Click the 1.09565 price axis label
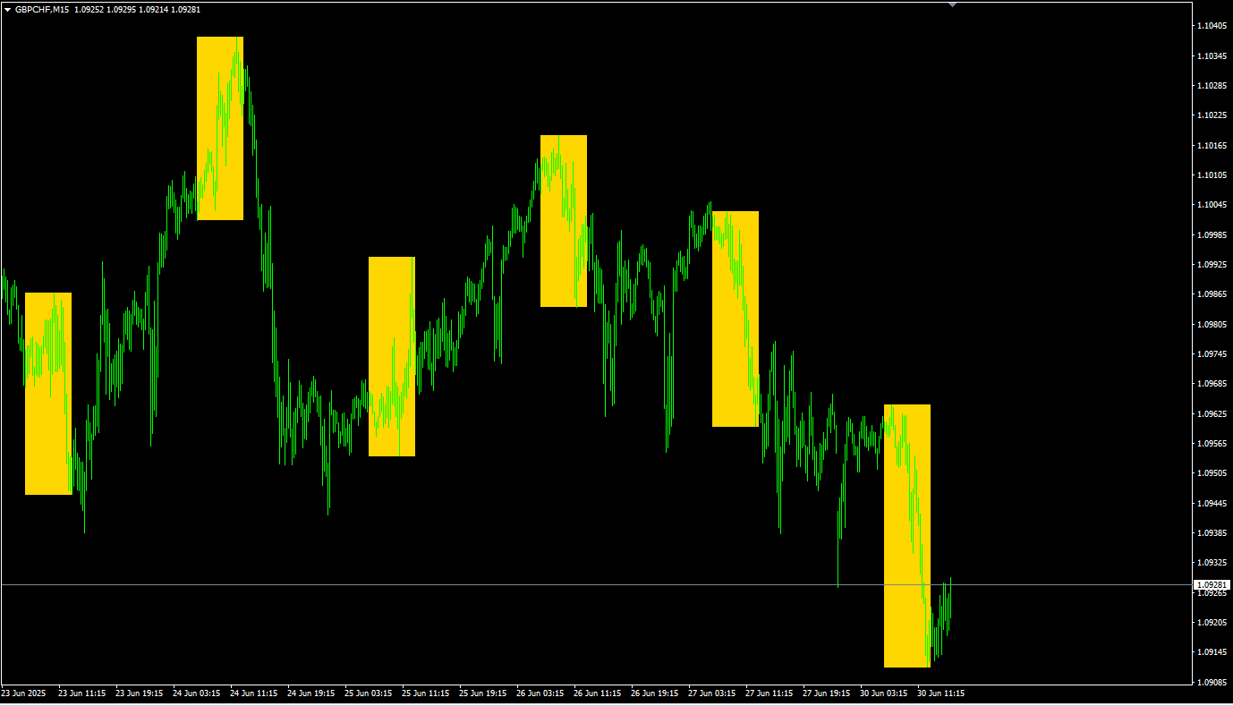 (x=1212, y=444)
